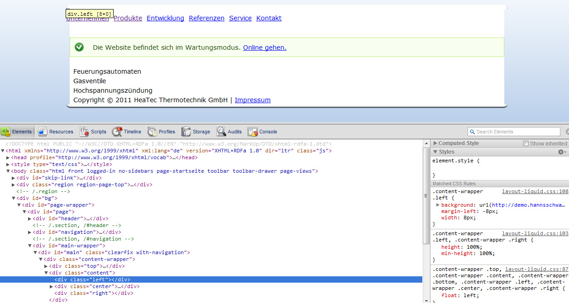
Task: Select the div class left row
Action: point(212,279)
